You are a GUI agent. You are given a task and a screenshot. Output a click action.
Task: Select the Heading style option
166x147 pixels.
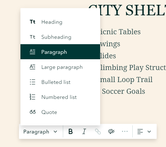coord(60,22)
